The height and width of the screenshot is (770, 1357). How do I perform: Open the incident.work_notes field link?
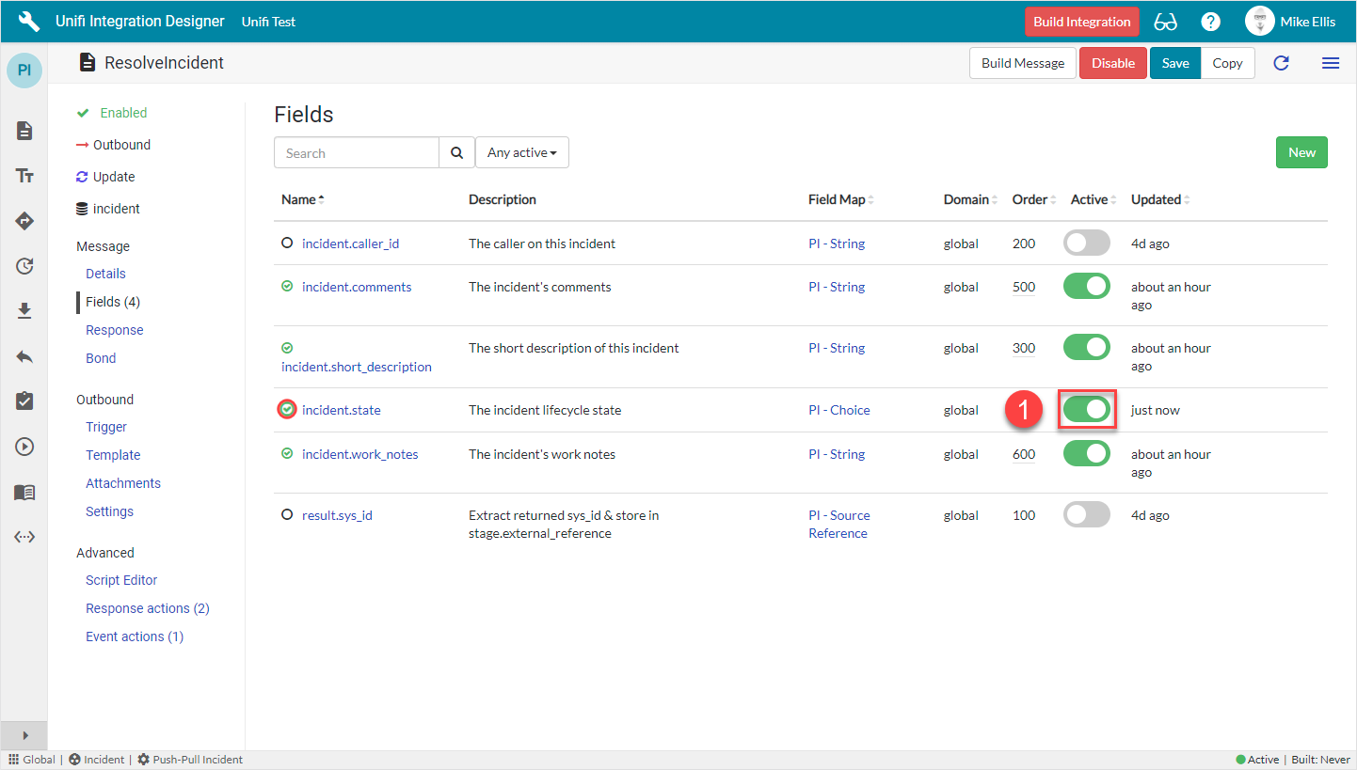[359, 454]
